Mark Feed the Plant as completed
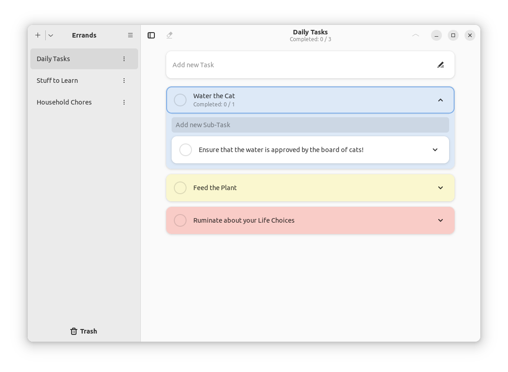Image resolution: width=508 pixels, height=372 pixels. coord(180,187)
